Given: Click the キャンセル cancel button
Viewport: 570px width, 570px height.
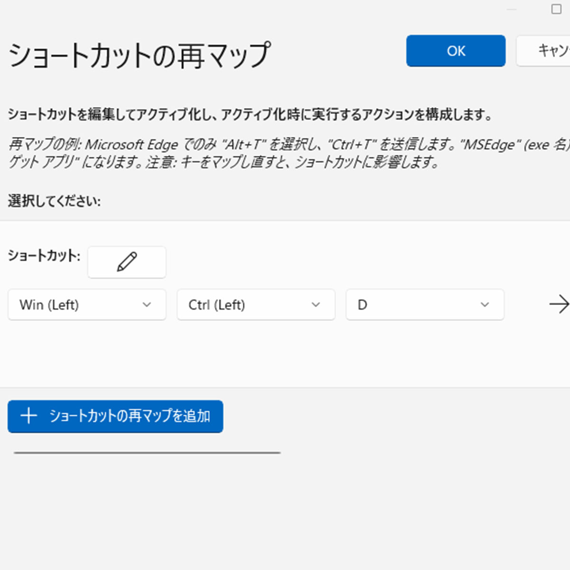Looking at the screenshot, I should (543, 51).
